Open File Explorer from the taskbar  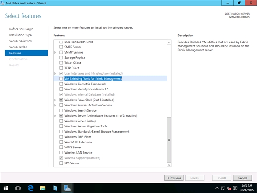tap(42, 188)
